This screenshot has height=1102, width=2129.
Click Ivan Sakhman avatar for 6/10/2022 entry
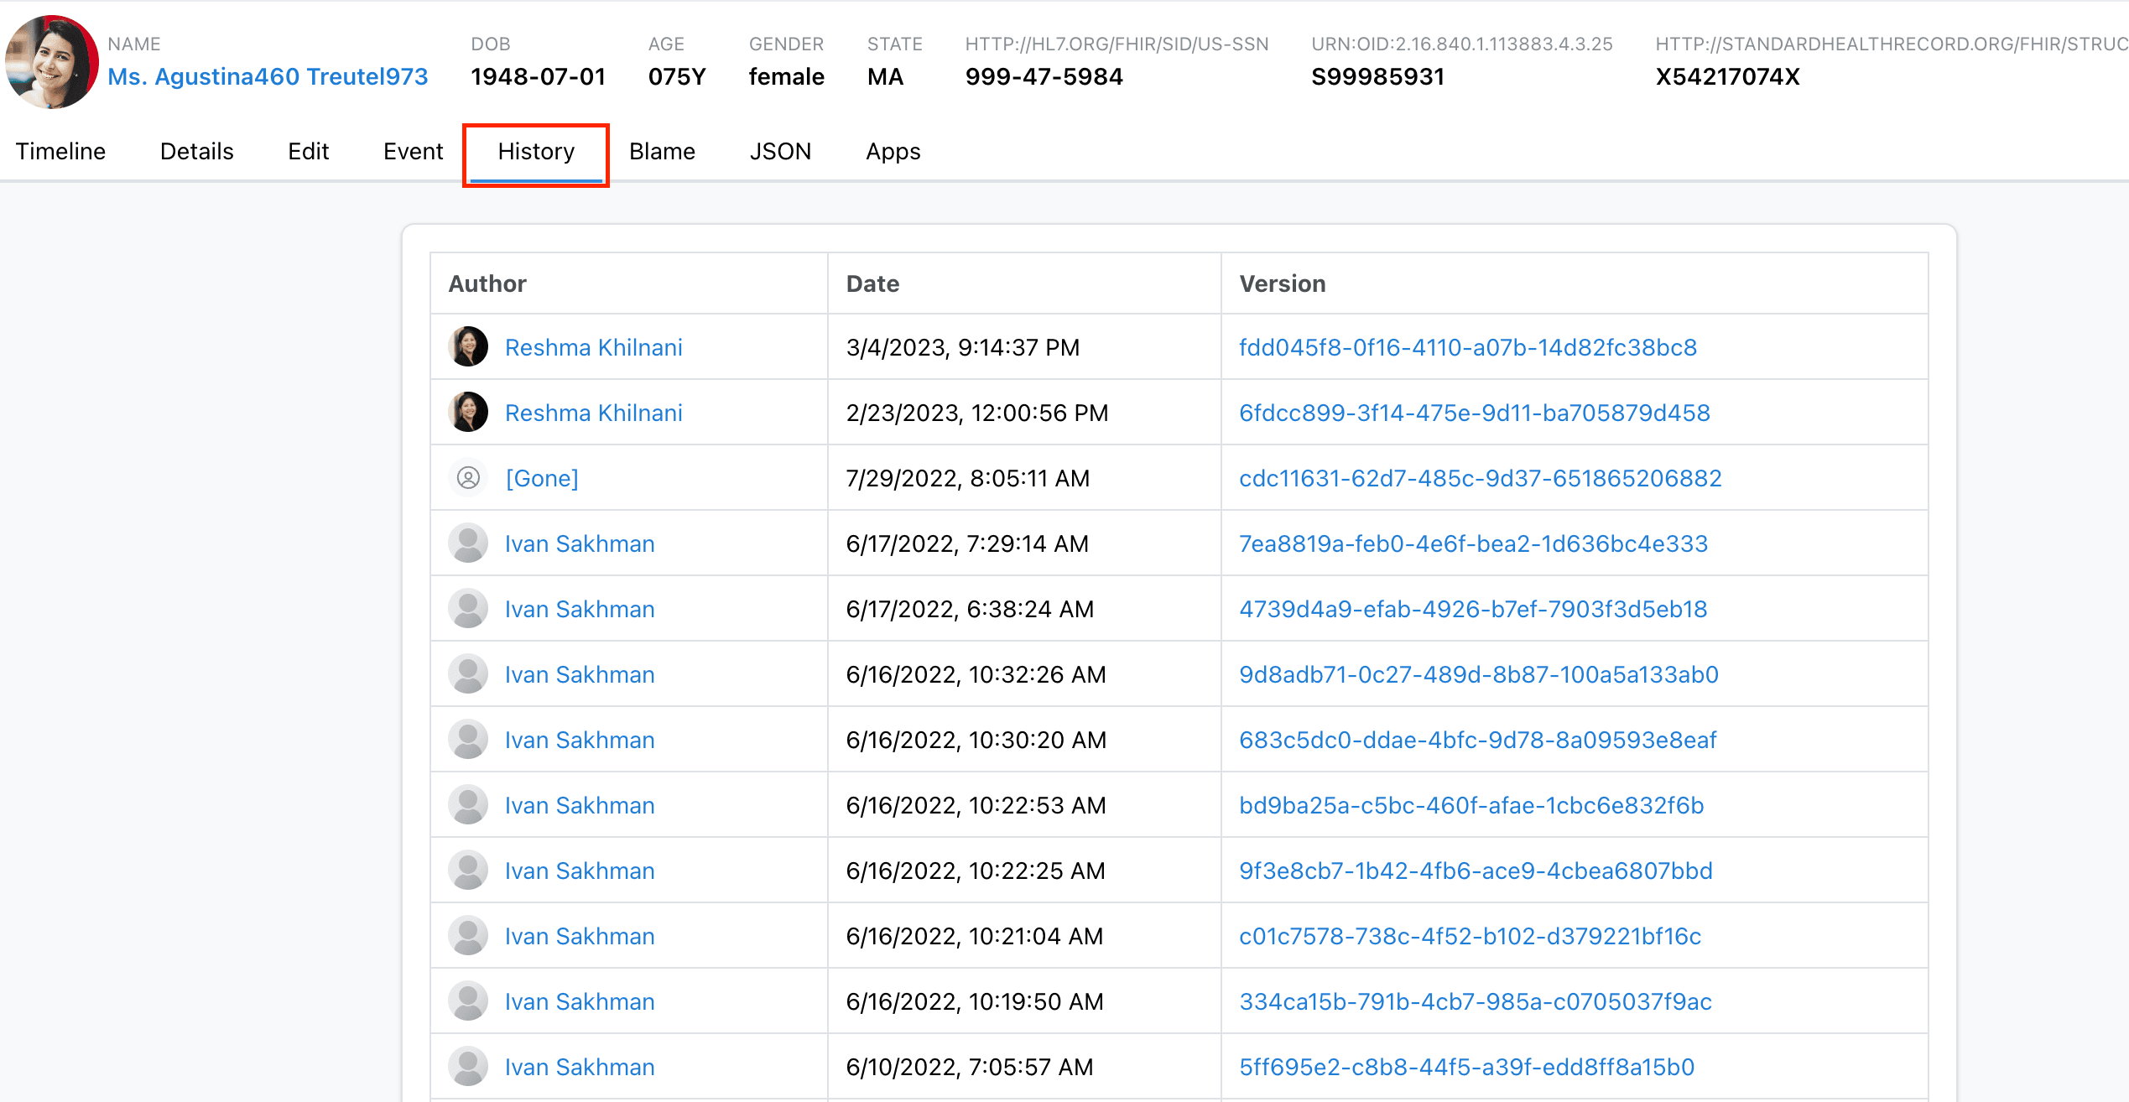(468, 1067)
